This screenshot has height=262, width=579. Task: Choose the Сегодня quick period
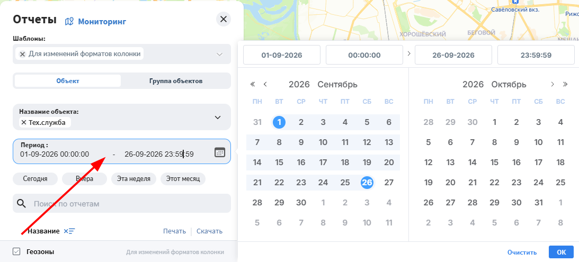pyautogui.click(x=35, y=178)
